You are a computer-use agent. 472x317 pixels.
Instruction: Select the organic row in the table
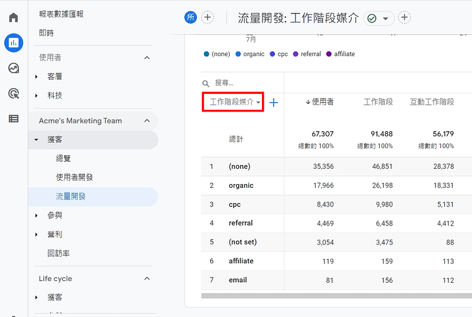click(336, 185)
